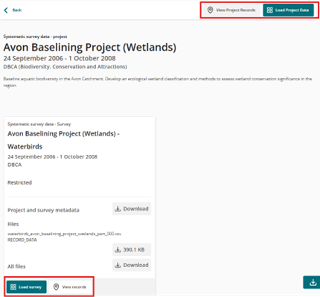Click download icon in All files row
Image resolution: width=320 pixels, height=297 pixels.
[x=118, y=265]
